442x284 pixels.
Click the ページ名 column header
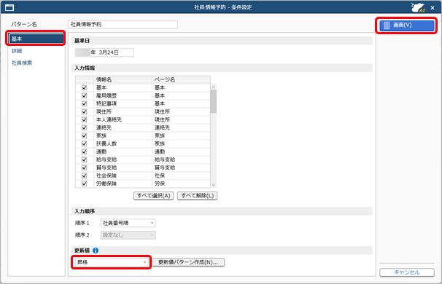[x=182, y=79]
